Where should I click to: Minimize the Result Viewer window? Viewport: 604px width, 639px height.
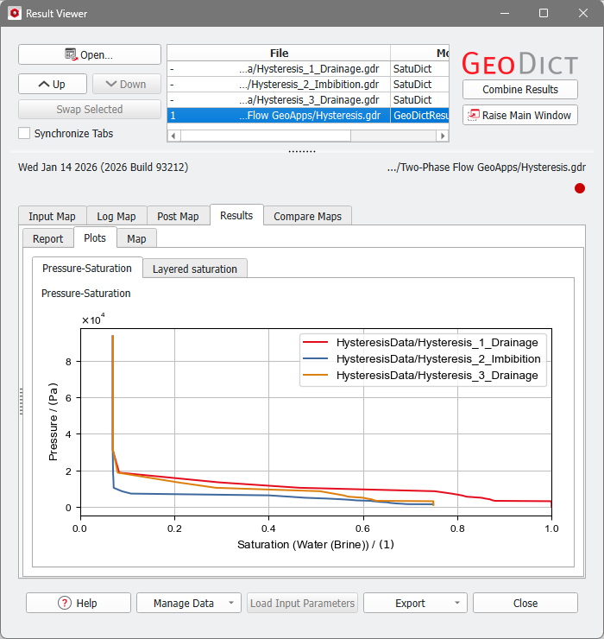(x=505, y=14)
